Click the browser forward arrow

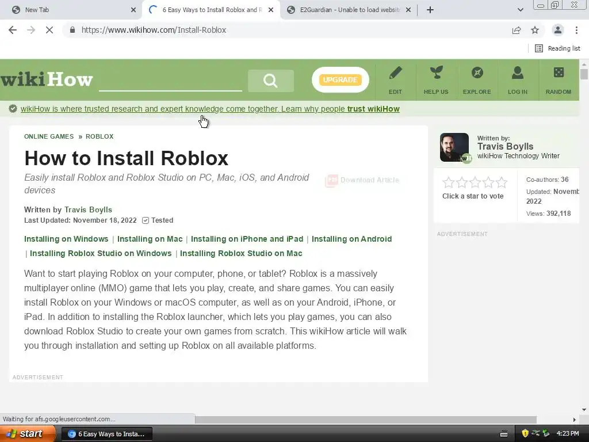pos(31,30)
